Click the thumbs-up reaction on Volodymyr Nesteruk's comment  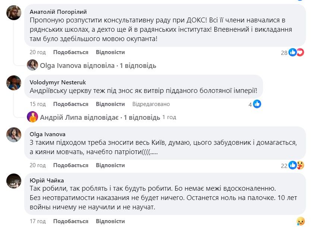click(257, 103)
